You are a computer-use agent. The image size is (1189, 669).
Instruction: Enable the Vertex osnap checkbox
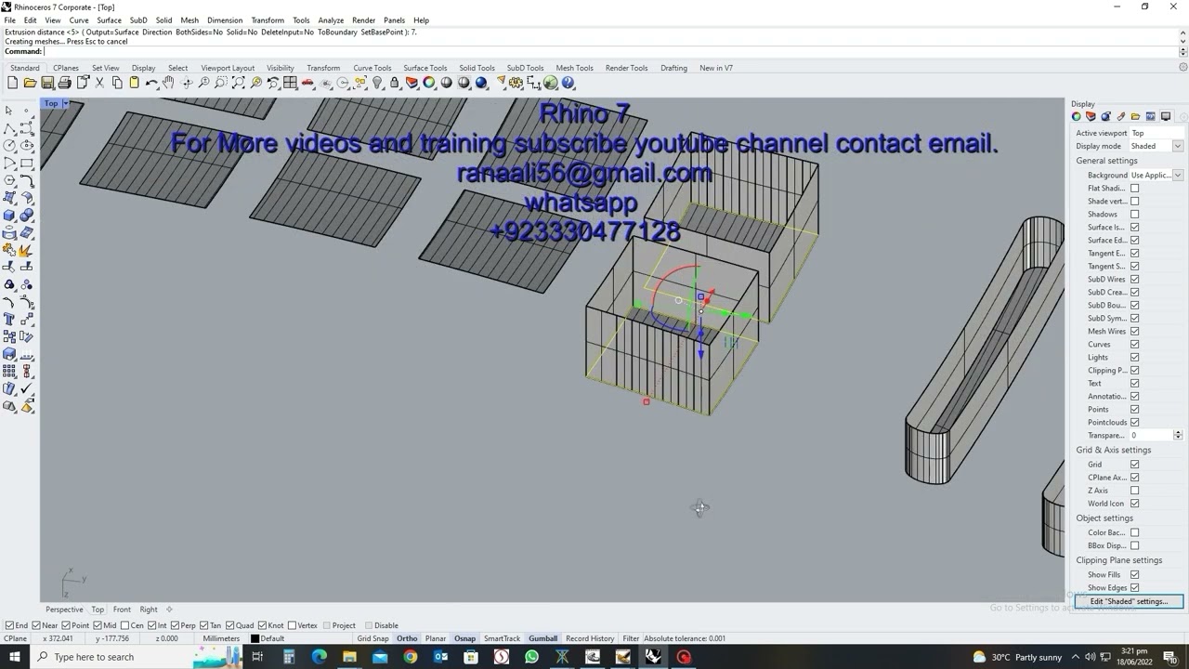292,625
